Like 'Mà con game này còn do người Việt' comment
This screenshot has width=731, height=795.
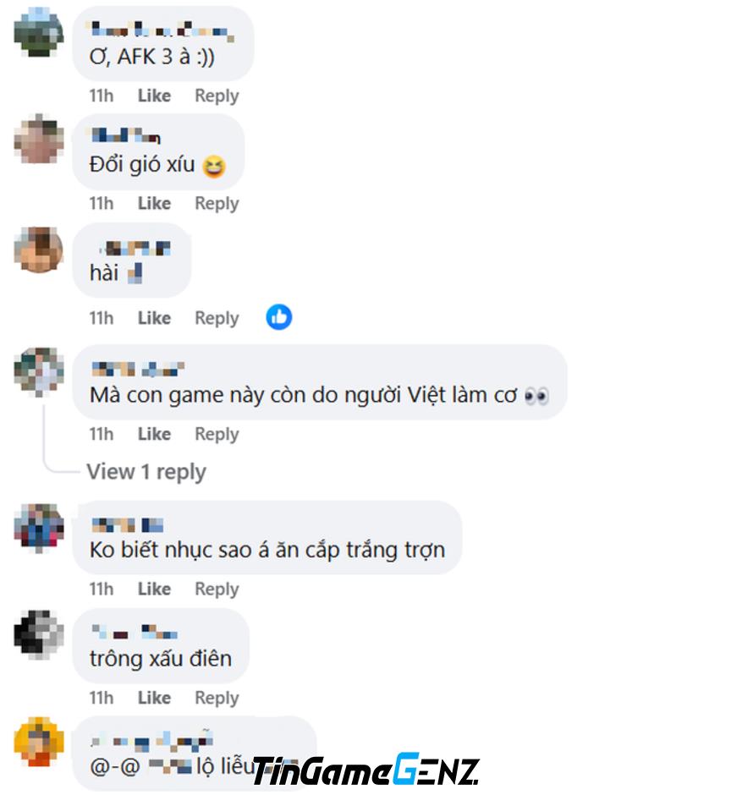[154, 434]
